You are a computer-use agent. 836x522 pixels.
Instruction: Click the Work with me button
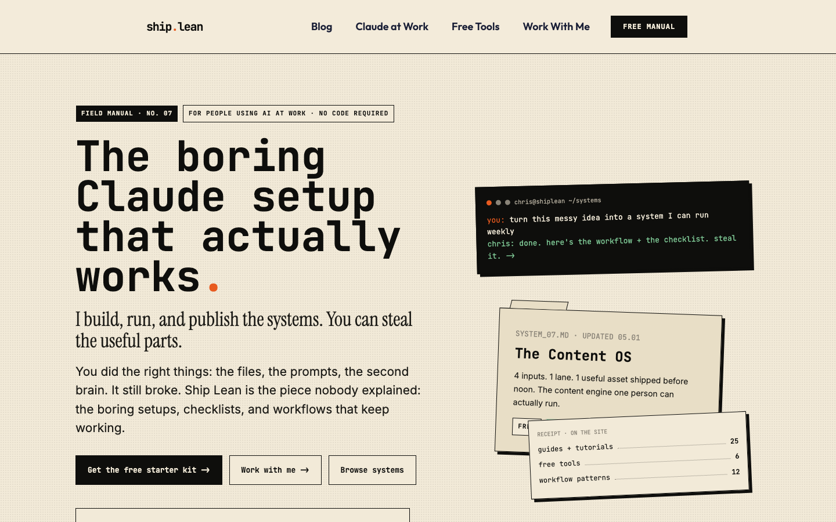pyautogui.click(x=275, y=470)
